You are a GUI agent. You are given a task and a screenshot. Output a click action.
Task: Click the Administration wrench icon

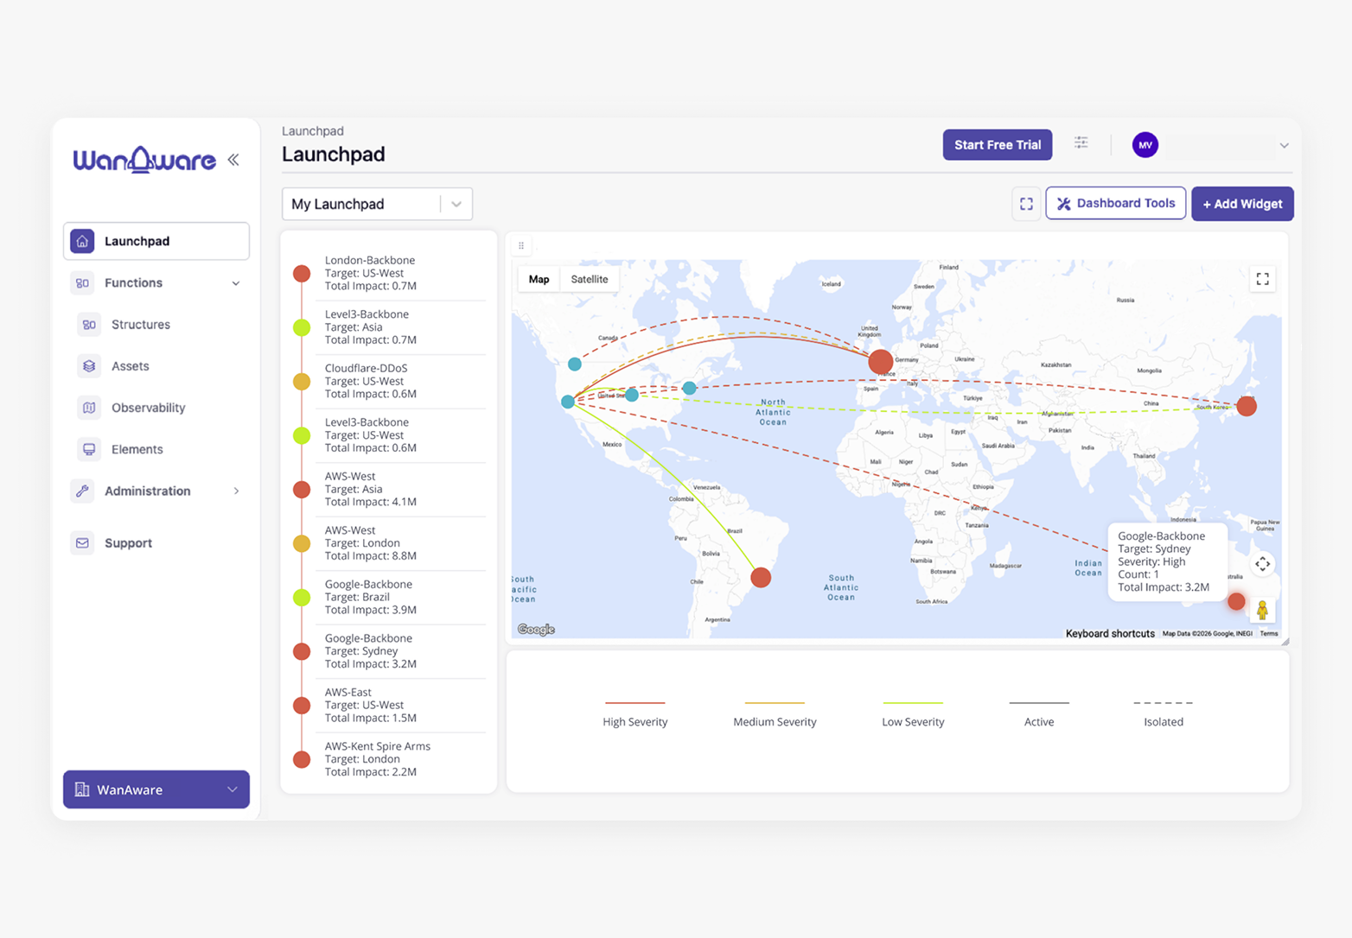point(82,491)
